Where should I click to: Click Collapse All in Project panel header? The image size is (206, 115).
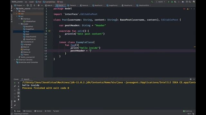(34, 5)
